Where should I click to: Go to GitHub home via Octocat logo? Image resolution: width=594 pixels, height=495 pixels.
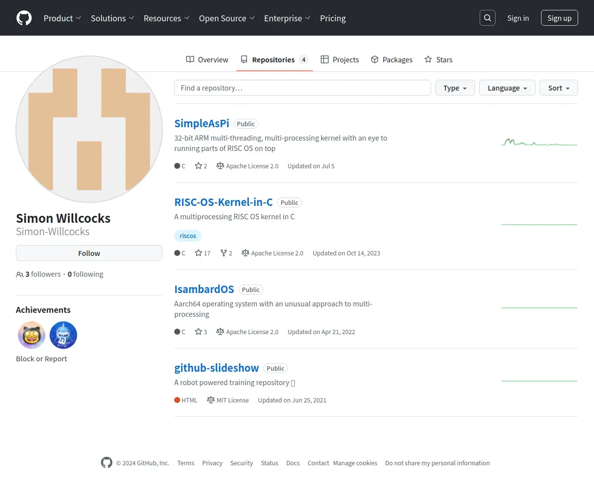tap(24, 18)
